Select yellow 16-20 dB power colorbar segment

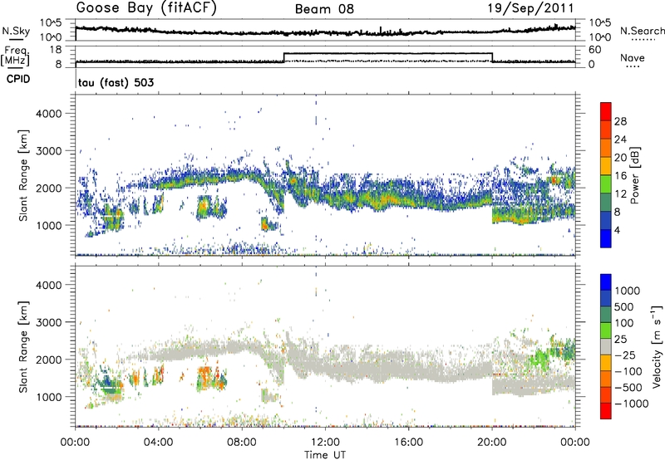(606, 166)
